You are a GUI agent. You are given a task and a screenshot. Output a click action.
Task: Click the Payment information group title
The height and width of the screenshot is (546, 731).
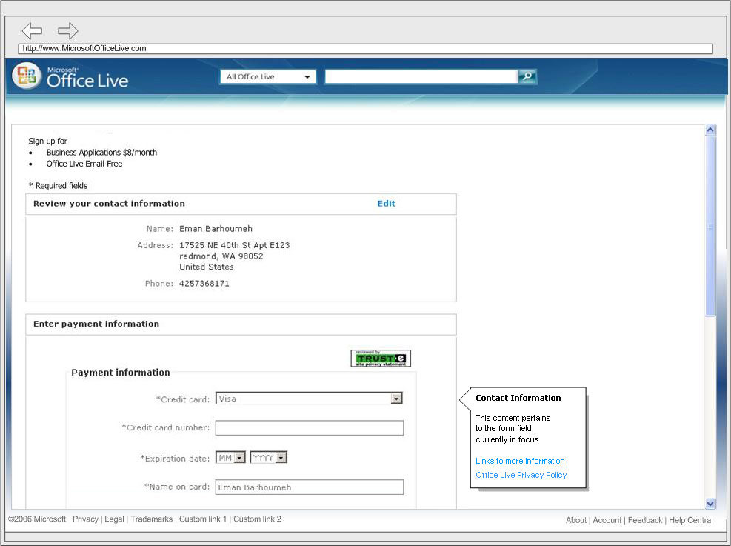point(120,373)
